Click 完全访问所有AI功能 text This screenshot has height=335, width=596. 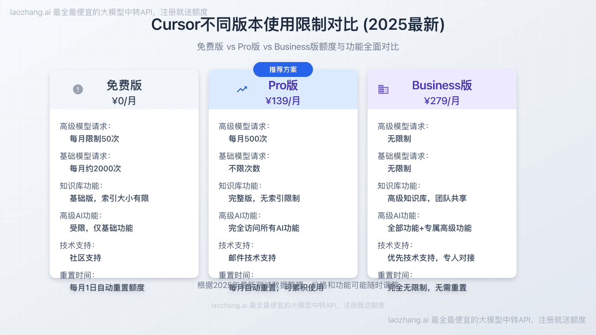[264, 228]
